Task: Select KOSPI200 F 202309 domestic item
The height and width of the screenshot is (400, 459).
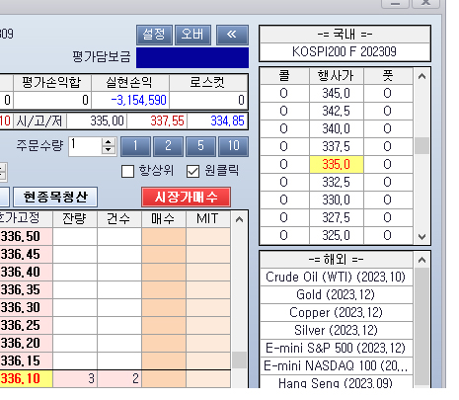Action: point(344,51)
